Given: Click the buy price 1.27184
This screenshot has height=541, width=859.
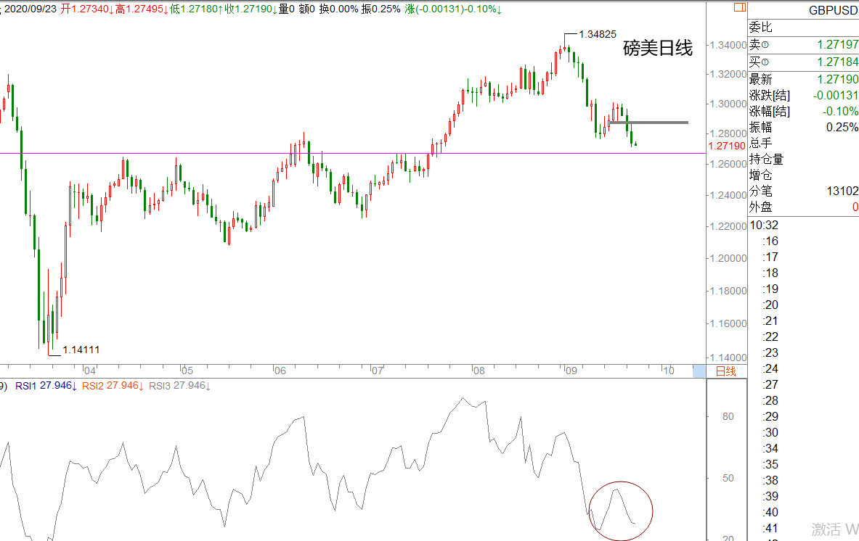Looking at the screenshot, I should pyautogui.click(x=838, y=62).
